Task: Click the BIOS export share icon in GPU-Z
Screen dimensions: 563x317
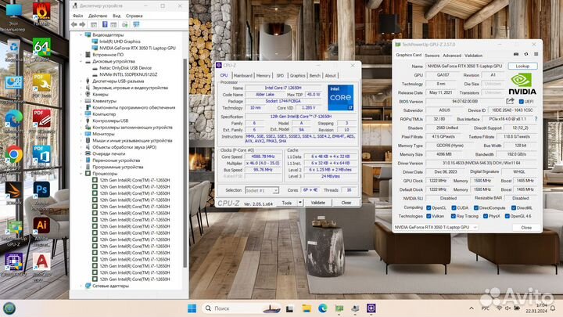Action: [510, 101]
